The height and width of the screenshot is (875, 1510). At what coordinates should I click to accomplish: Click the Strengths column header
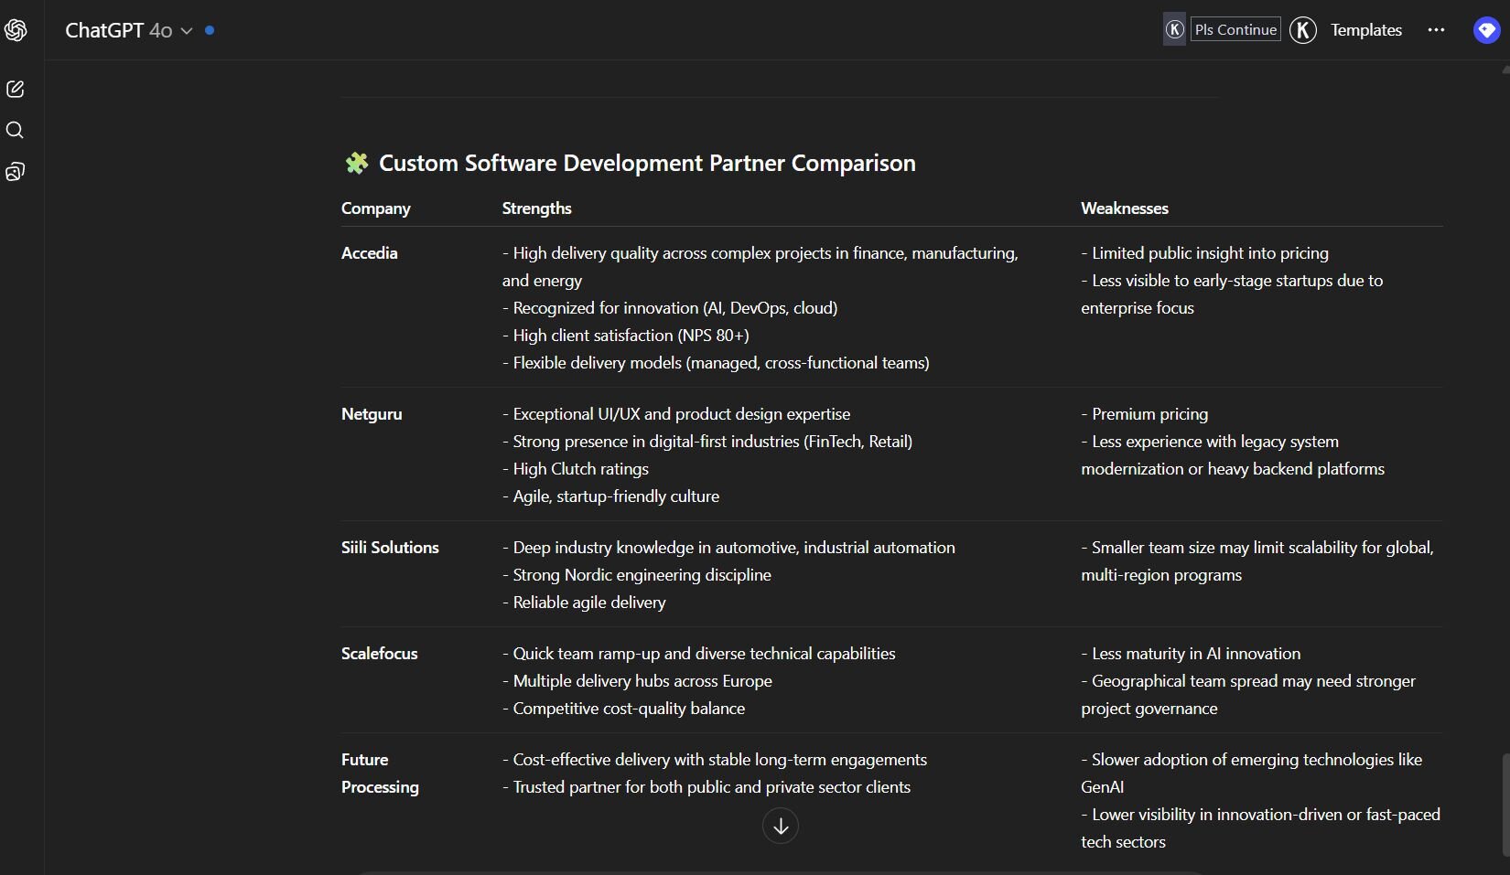coord(536,208)
